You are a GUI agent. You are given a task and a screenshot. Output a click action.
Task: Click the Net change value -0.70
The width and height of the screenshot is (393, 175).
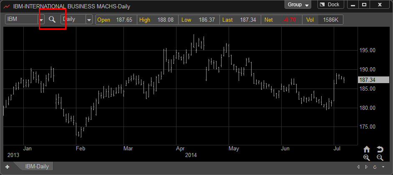click(x=290, y=20)
